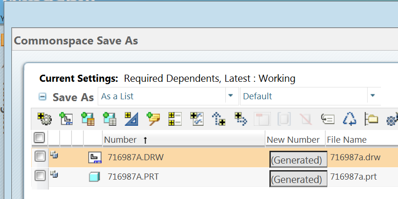Click the dotted up-arrow select parents icon

coord(219,119)
